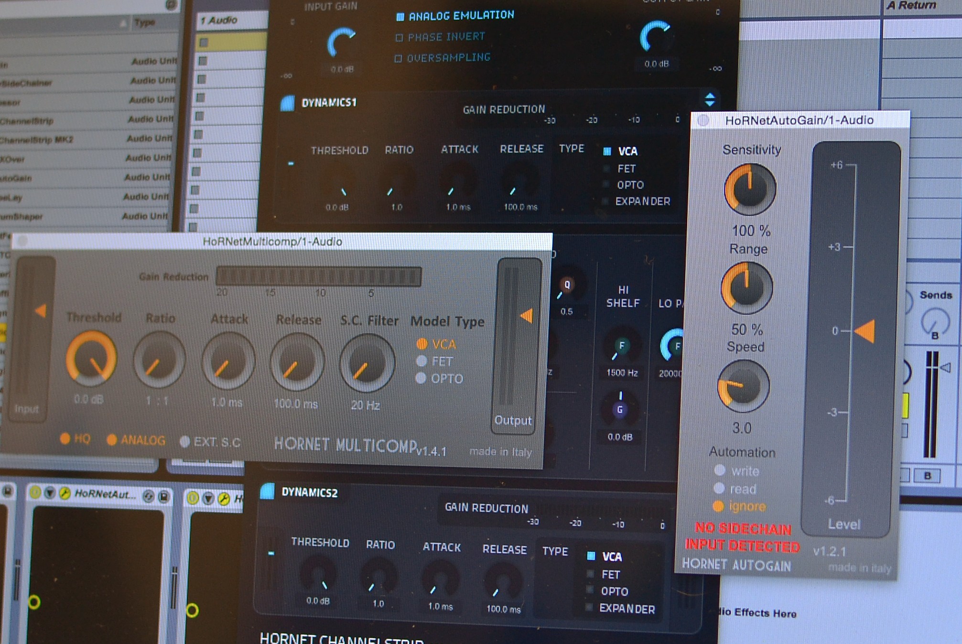Unfold the HoRNetAut device with its triangle

click(50, 493)
